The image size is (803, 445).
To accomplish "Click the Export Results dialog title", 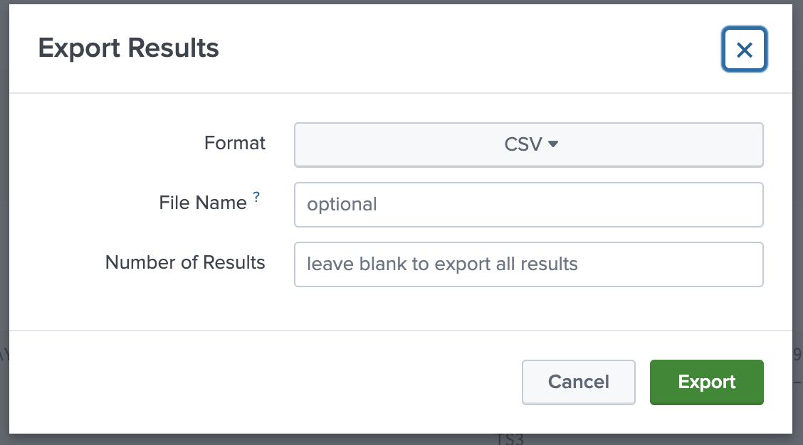I will coord(129,48).
